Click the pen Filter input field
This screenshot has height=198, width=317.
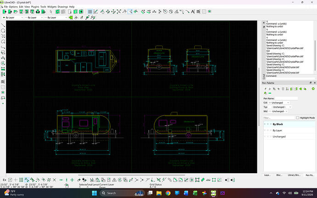279,118
